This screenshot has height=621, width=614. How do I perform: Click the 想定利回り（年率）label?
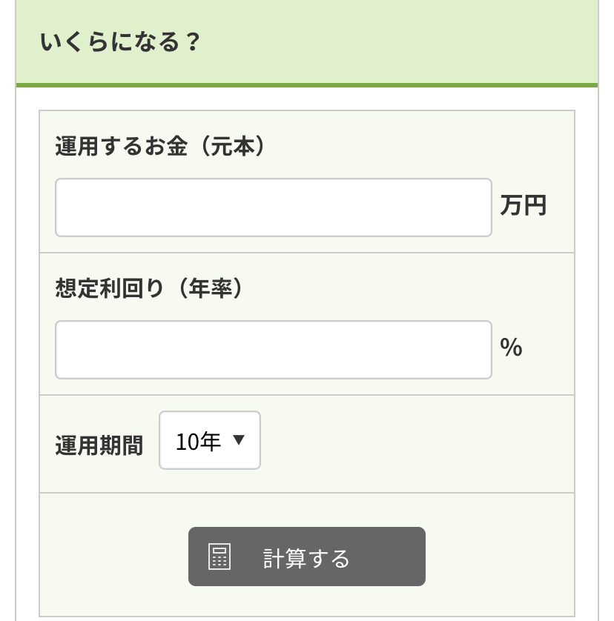[149, 288]
